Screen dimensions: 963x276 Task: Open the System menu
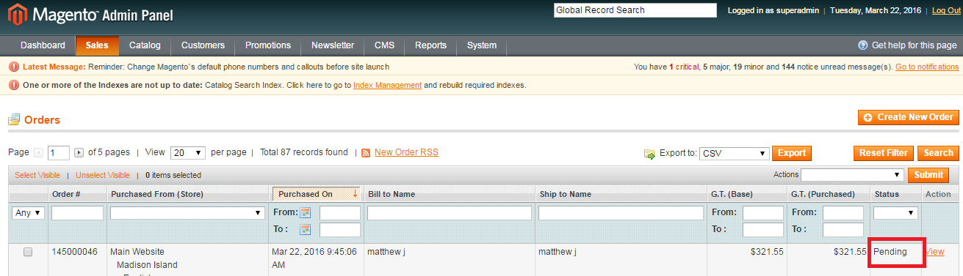(482, 45)
